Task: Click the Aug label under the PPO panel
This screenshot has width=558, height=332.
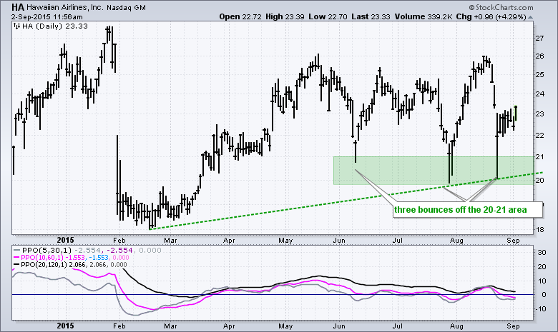Action: pyautogui.click(x=456, y=326)
